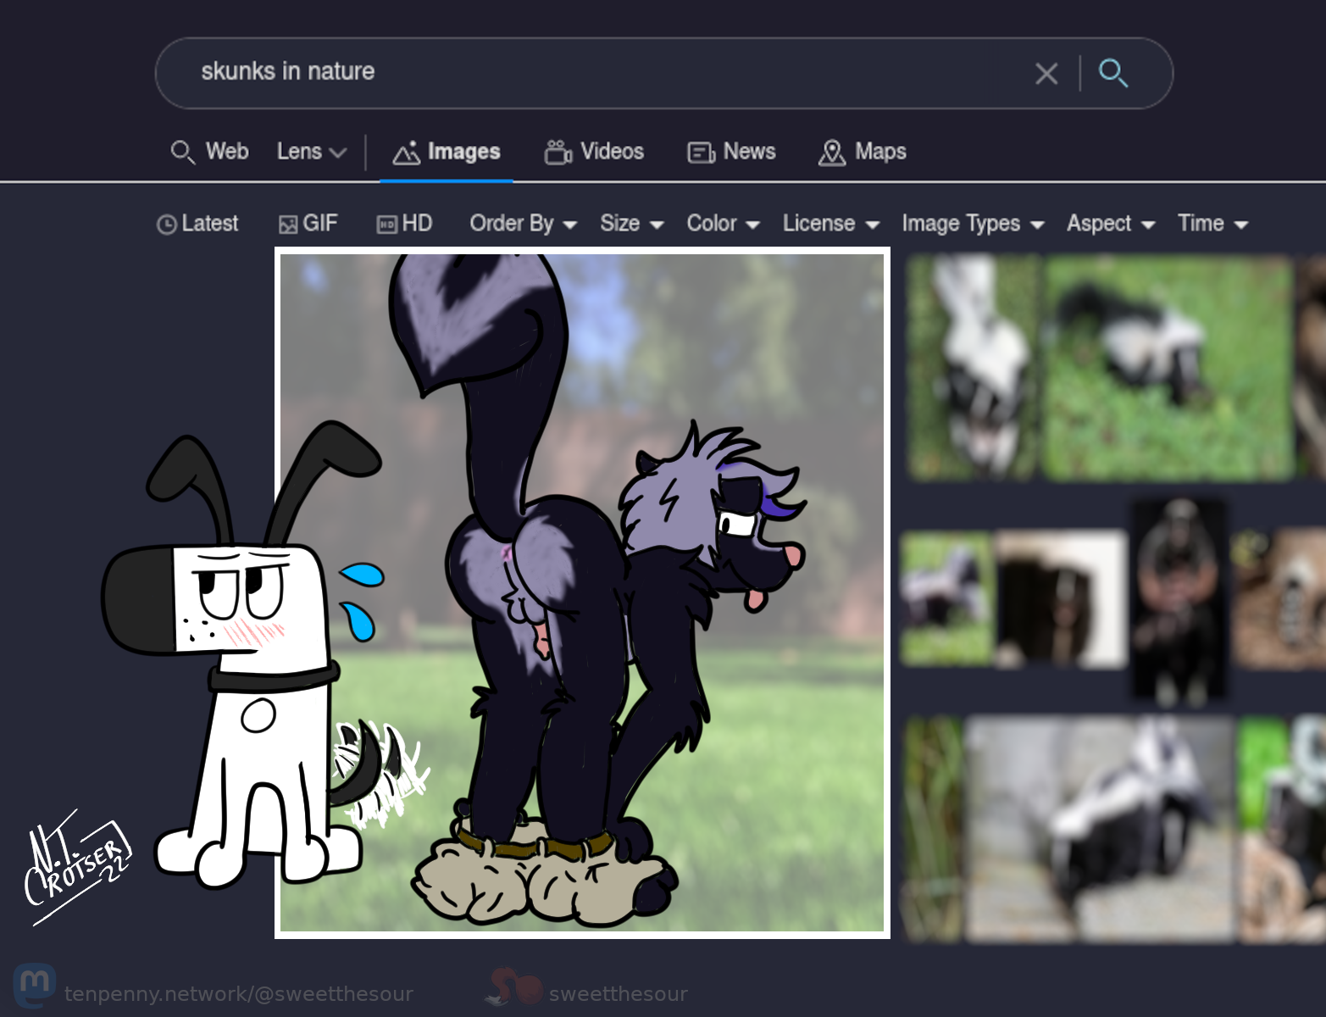Screen dimensions: 1326x1017
Task: Open the sweetthesour profile link
Action: point(618,993)
